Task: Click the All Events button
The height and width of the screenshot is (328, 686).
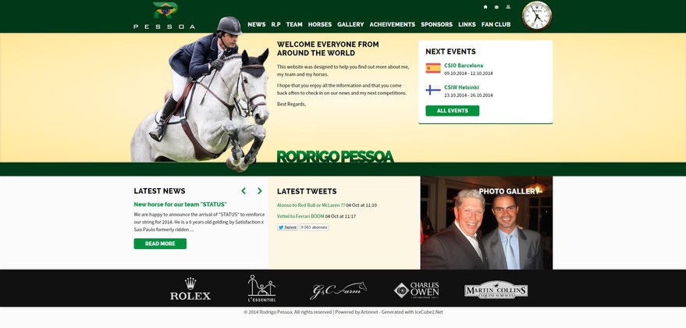Action: [x=453, y=111]
